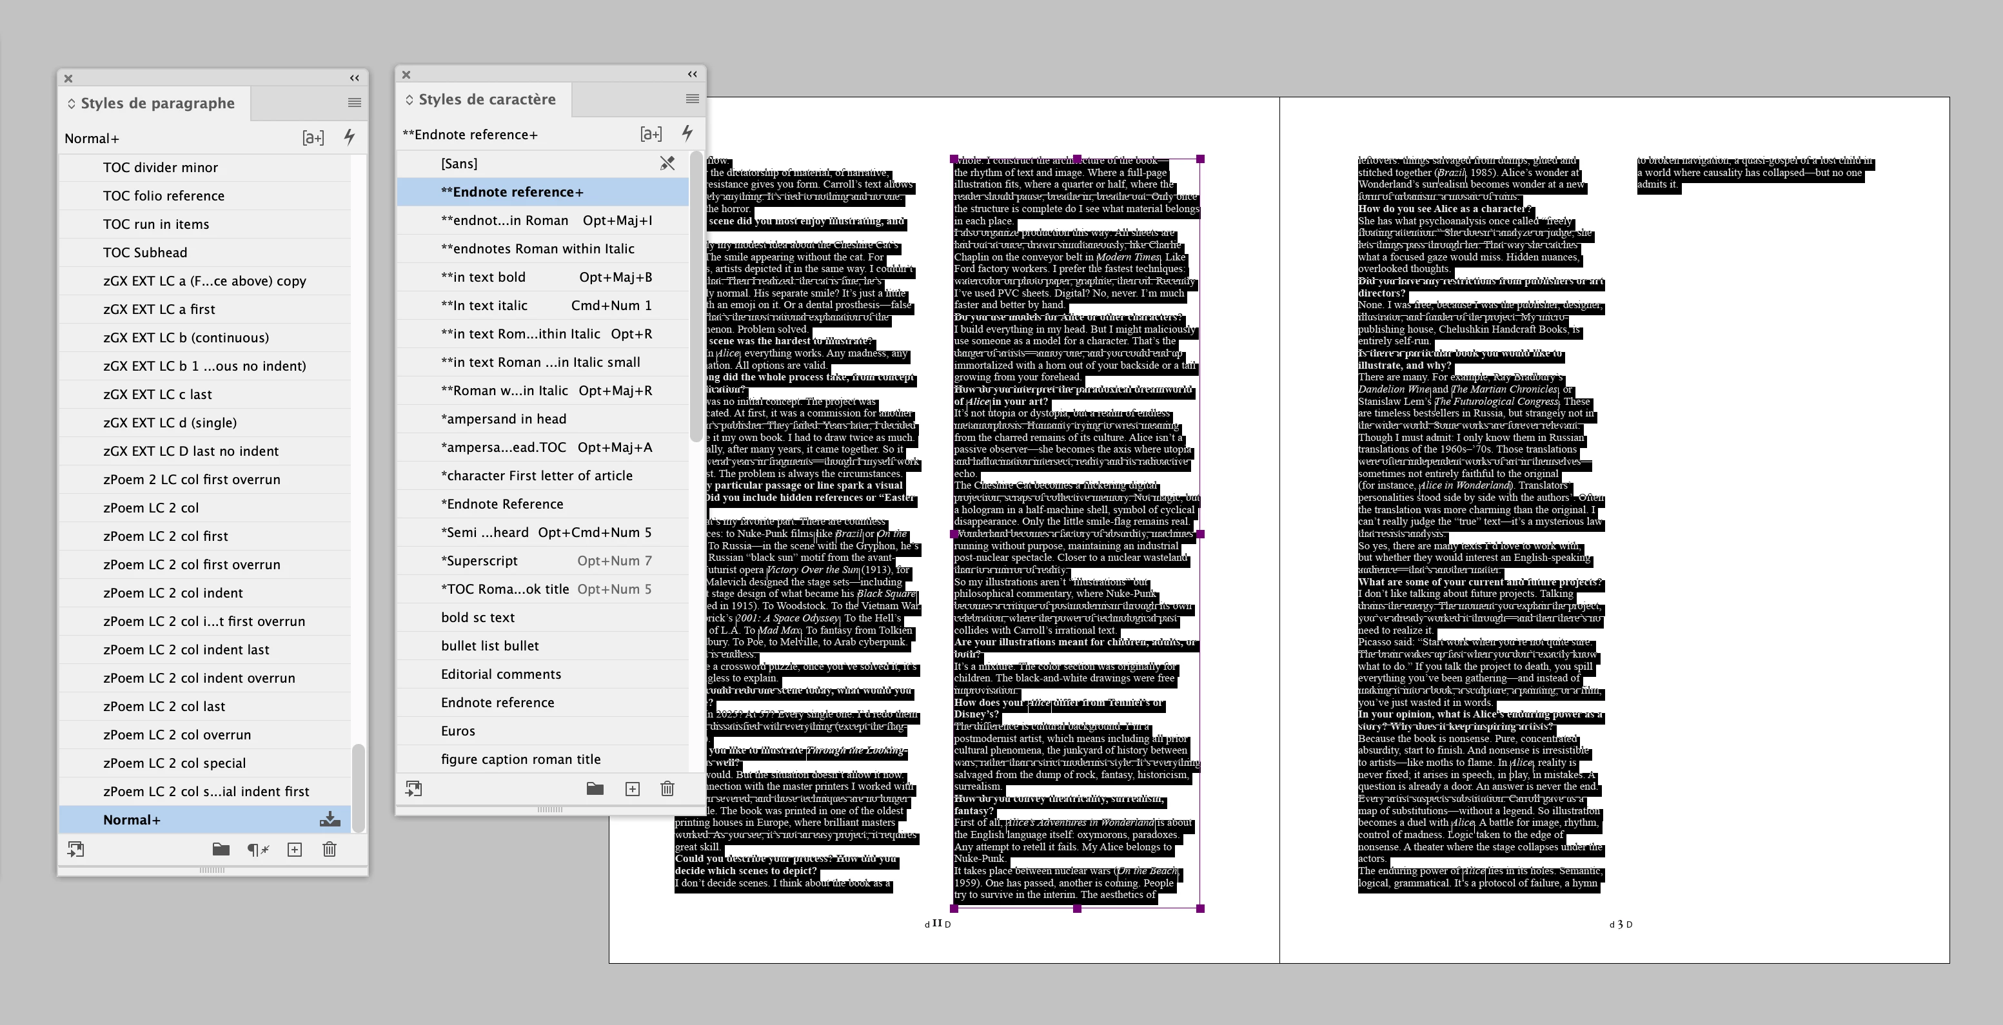Create new paragraph style with plus icon

295,850
